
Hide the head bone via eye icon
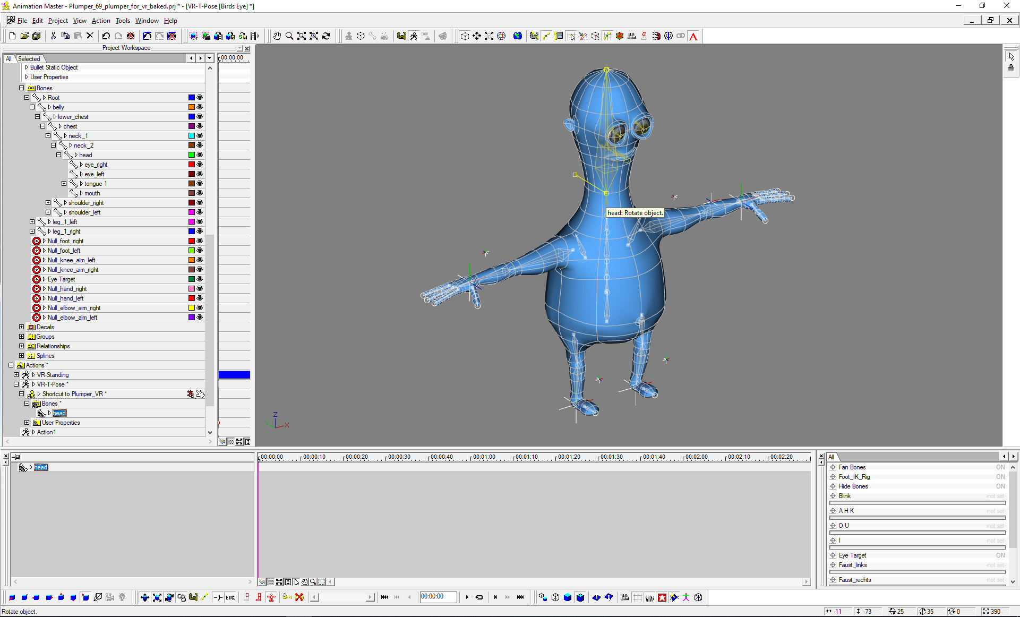point(200,155)
